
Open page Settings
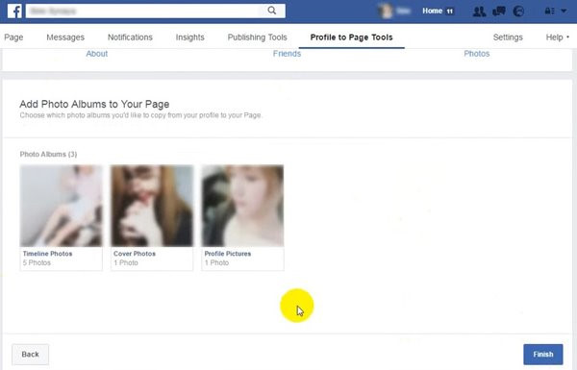click(x=508, y=37)
